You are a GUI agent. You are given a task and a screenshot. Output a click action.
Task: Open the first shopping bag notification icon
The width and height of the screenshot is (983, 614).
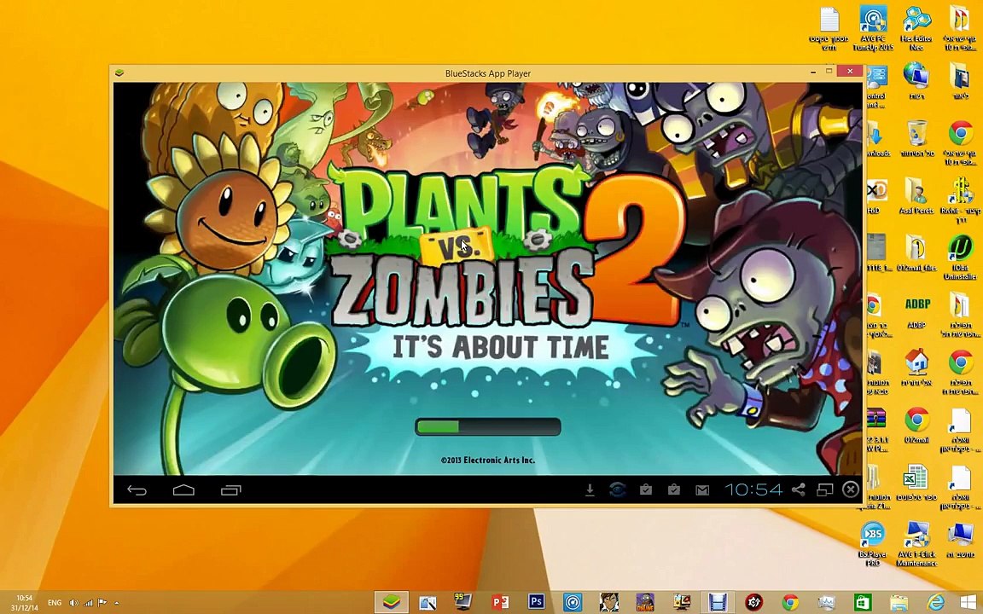[646, 490]
